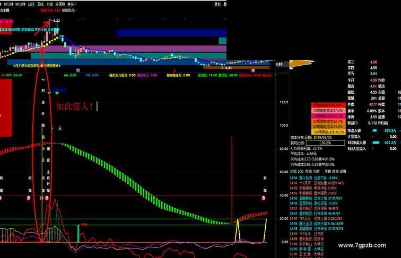Open the 15:00 卫士通 alert row
Screen dimensions: 401x258
[307, 254]
